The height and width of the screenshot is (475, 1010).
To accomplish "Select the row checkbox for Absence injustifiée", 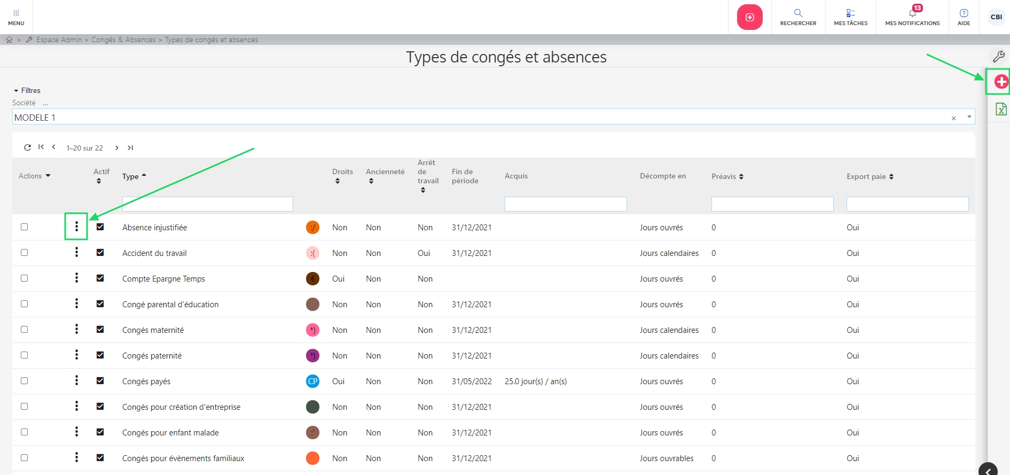I will pos(24,227).
